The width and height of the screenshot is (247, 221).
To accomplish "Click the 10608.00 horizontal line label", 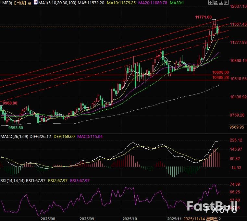I will click(x=220, y=72).
